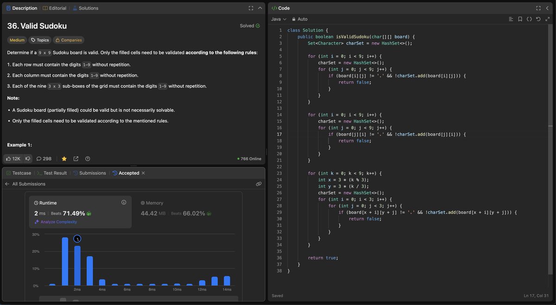Switch to the Editorial tab
Image resolution: width=556 pixels, height=305 pixels.
tap(54, 8)
